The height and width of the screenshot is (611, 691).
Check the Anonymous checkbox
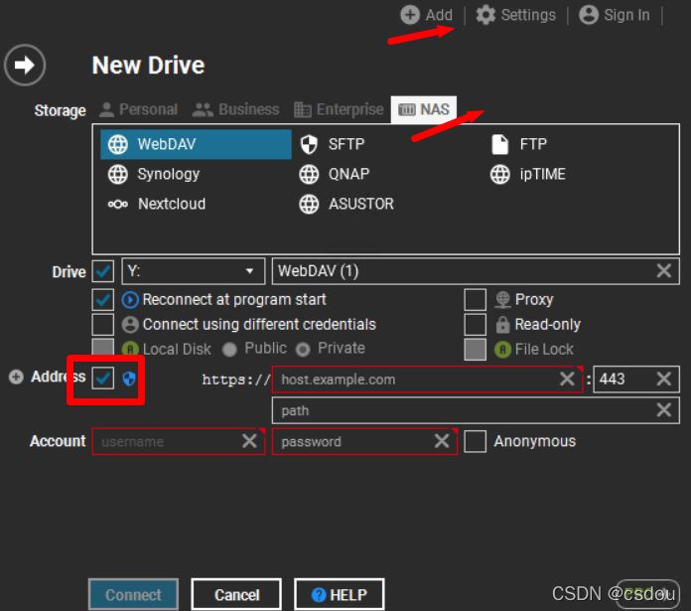click(475, 441)
